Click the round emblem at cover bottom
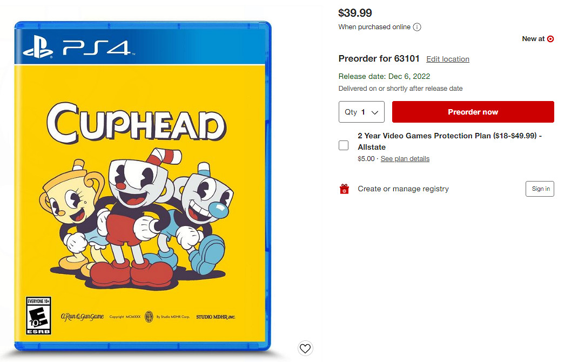This screenshot has height=362, width=578. 149,316
